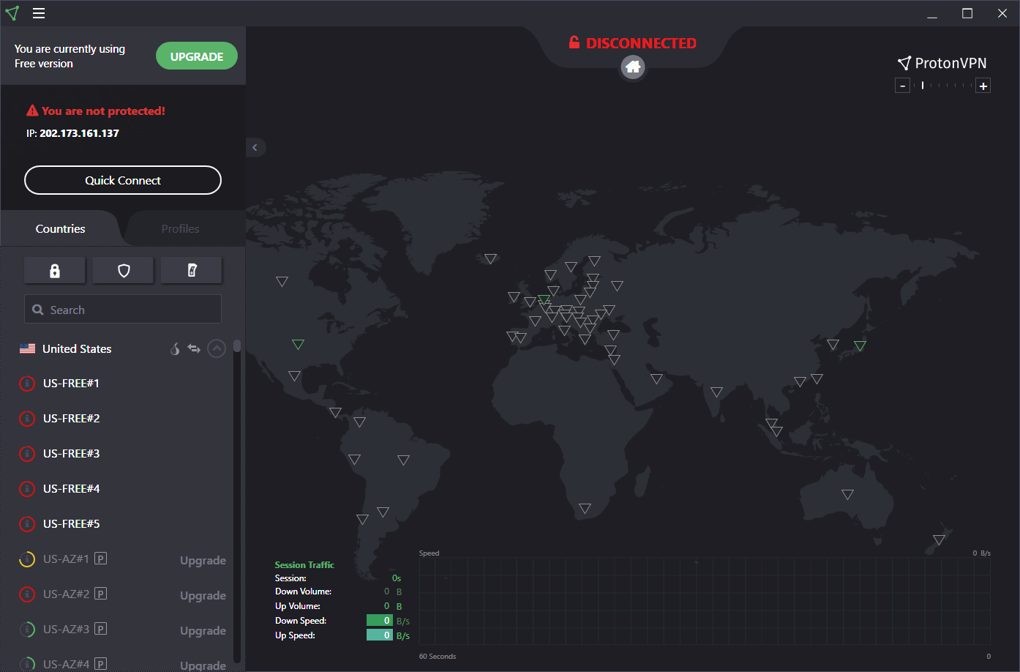Zoom in the map with the plus button
1020x672 pixels.
click(983, 86)
